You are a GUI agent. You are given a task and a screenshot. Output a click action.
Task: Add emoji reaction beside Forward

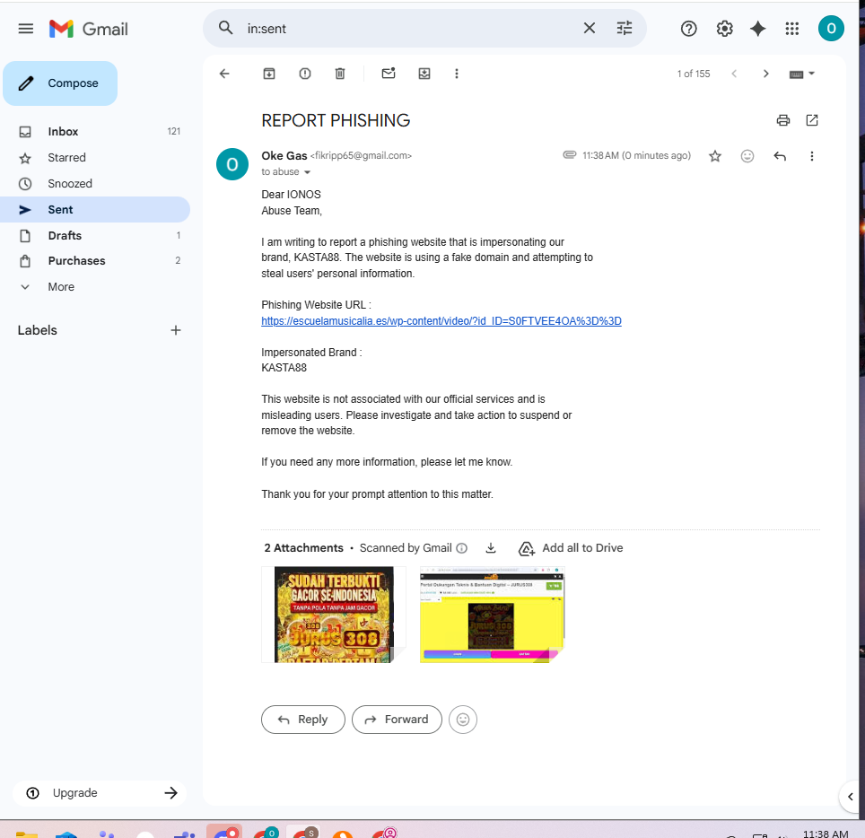463,720
